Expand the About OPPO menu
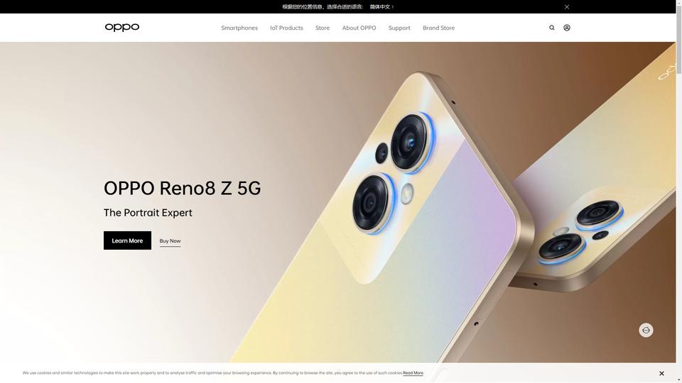 click(x=359, y=28)
